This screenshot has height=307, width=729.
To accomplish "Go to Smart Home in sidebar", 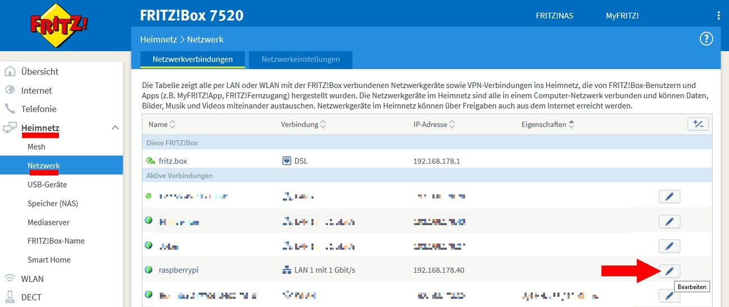I will click(49, 260).
